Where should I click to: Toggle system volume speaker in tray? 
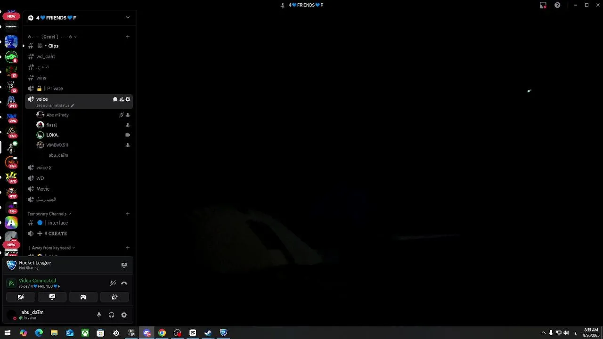tap(566, 333)
